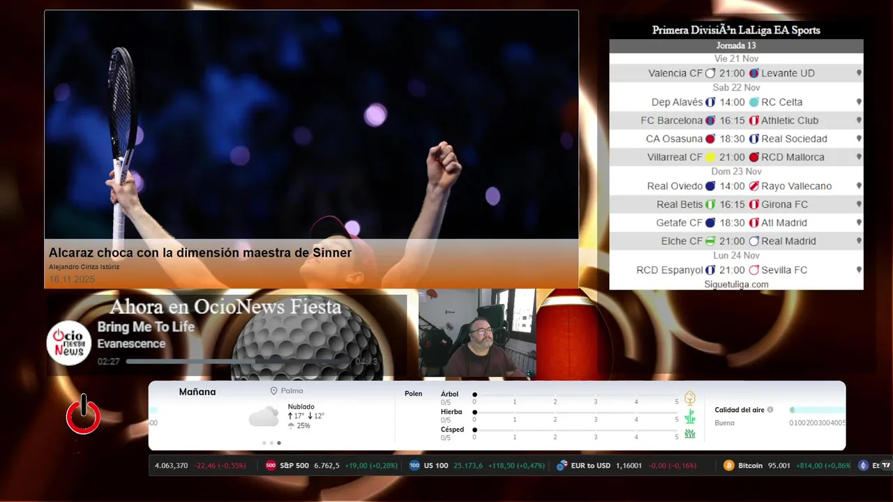The image size is (893, 502).
Task: Click the webcam video thumbnail
Action: 477,333
